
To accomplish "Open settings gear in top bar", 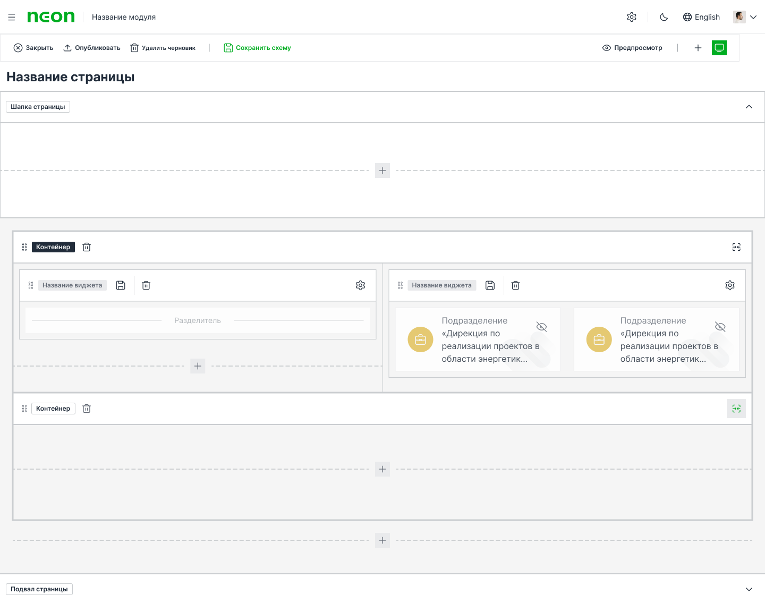I will 632,17.
